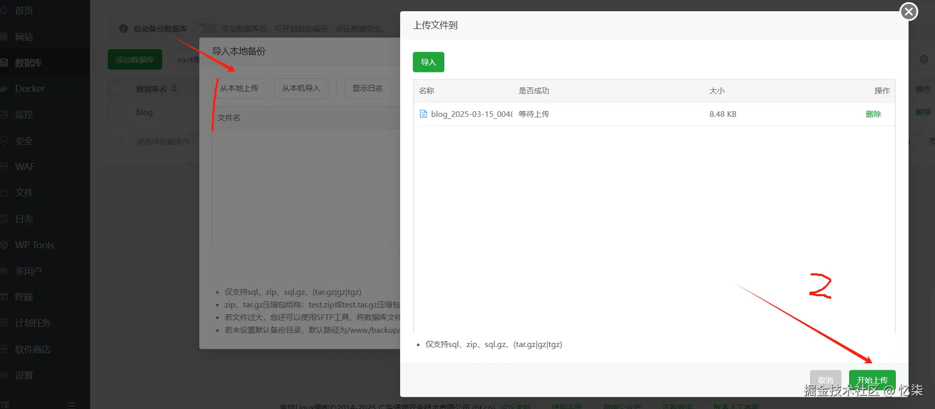Open 监控 in the sidebar

pos(24,115)
